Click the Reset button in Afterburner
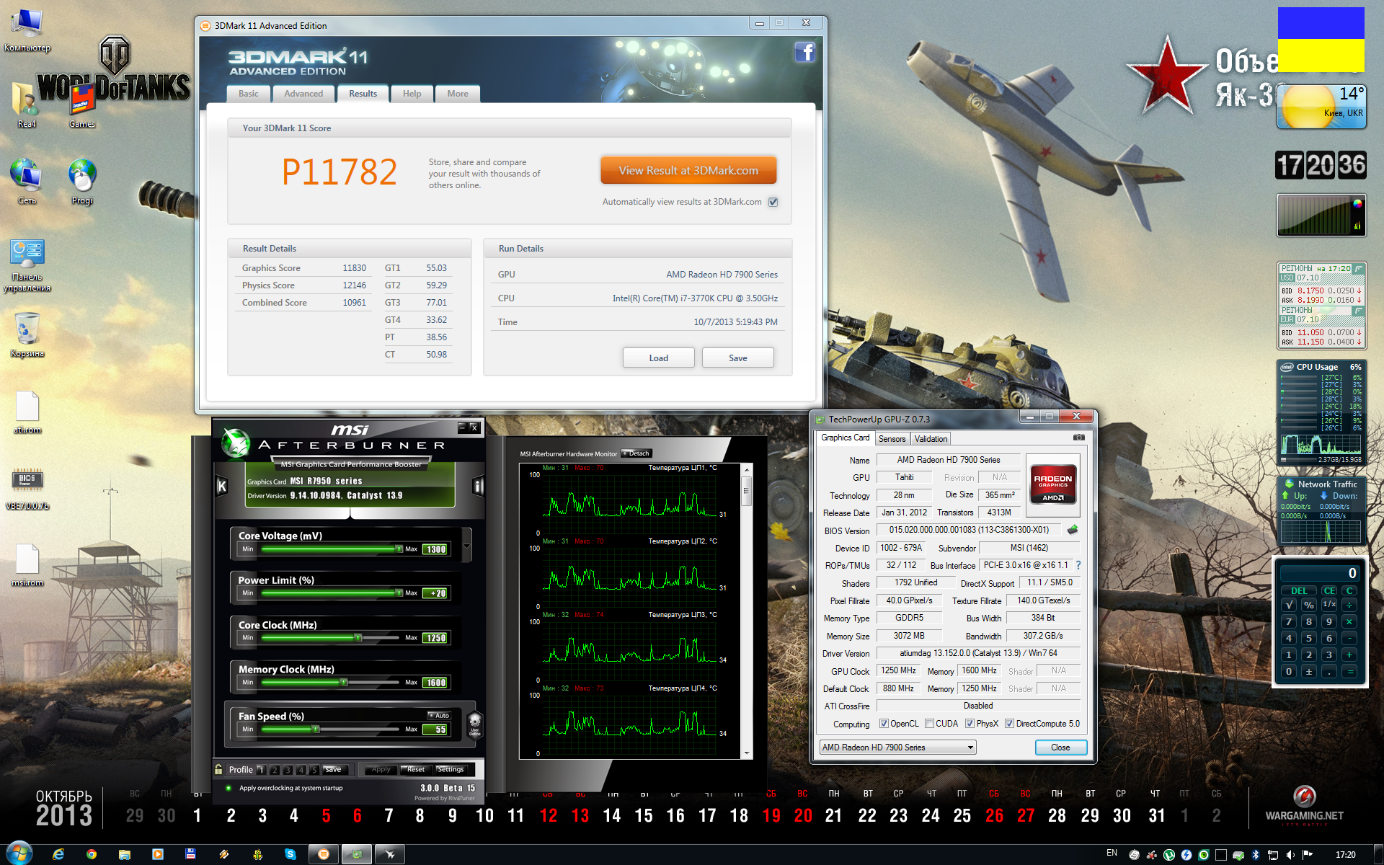This screenshot has width=1384, height=865. (416, 769)
